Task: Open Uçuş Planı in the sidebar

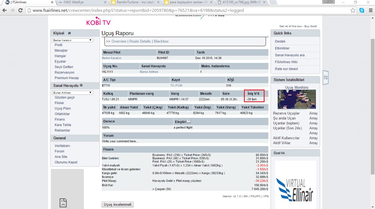Action: click(x=63, y=108)
